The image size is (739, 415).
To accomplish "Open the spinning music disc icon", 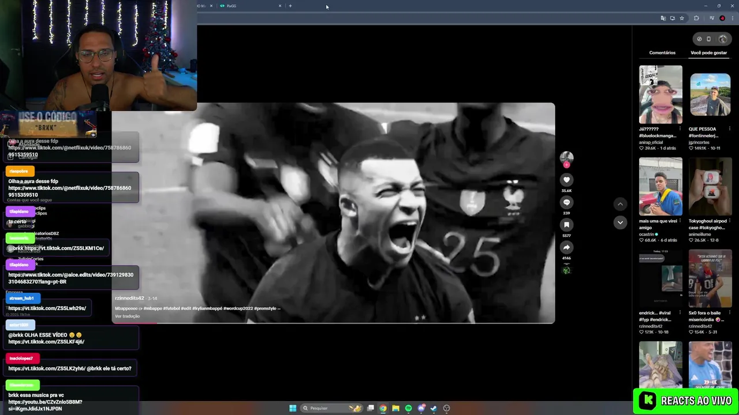I will point(566,270).
